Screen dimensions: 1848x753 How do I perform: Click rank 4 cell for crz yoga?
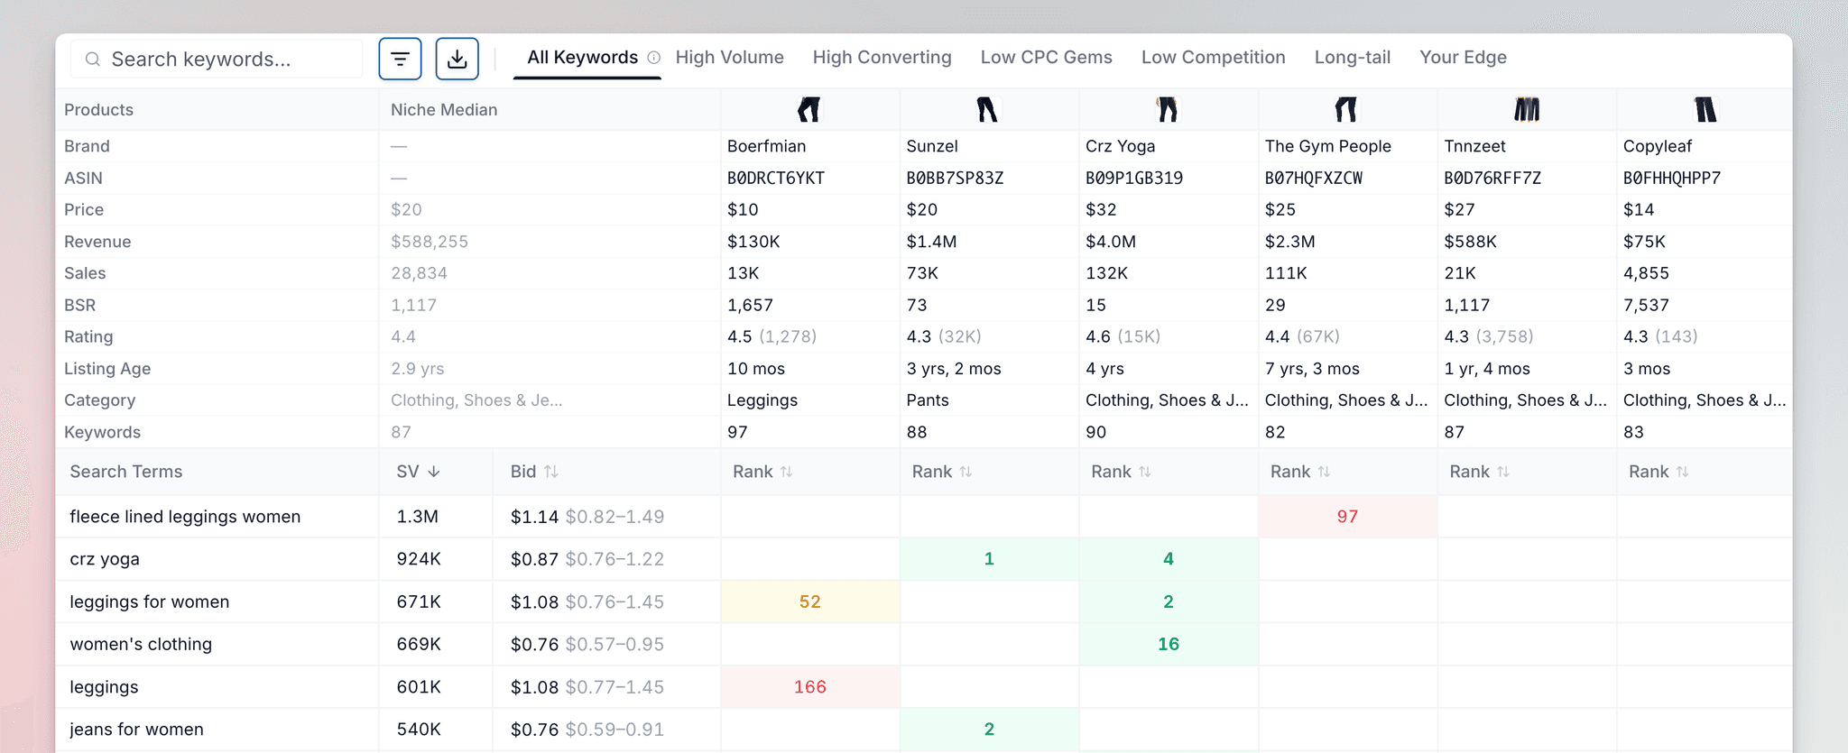[1168, 559]
